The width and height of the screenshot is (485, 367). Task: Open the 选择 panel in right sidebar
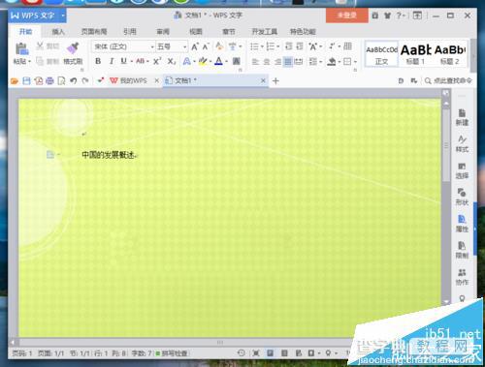(x=462, y=170)
